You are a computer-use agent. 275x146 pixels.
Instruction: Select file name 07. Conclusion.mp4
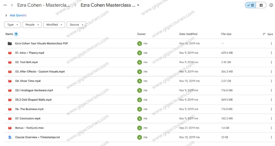[x=28, y=119]
